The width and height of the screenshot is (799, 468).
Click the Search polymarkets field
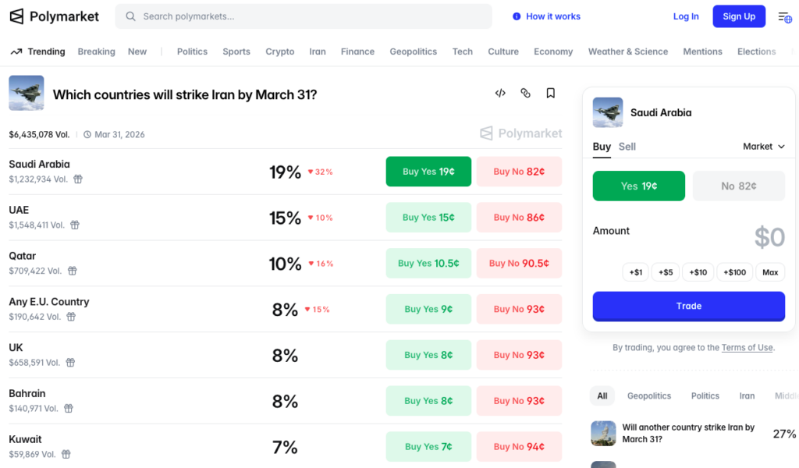click(304, 16)
